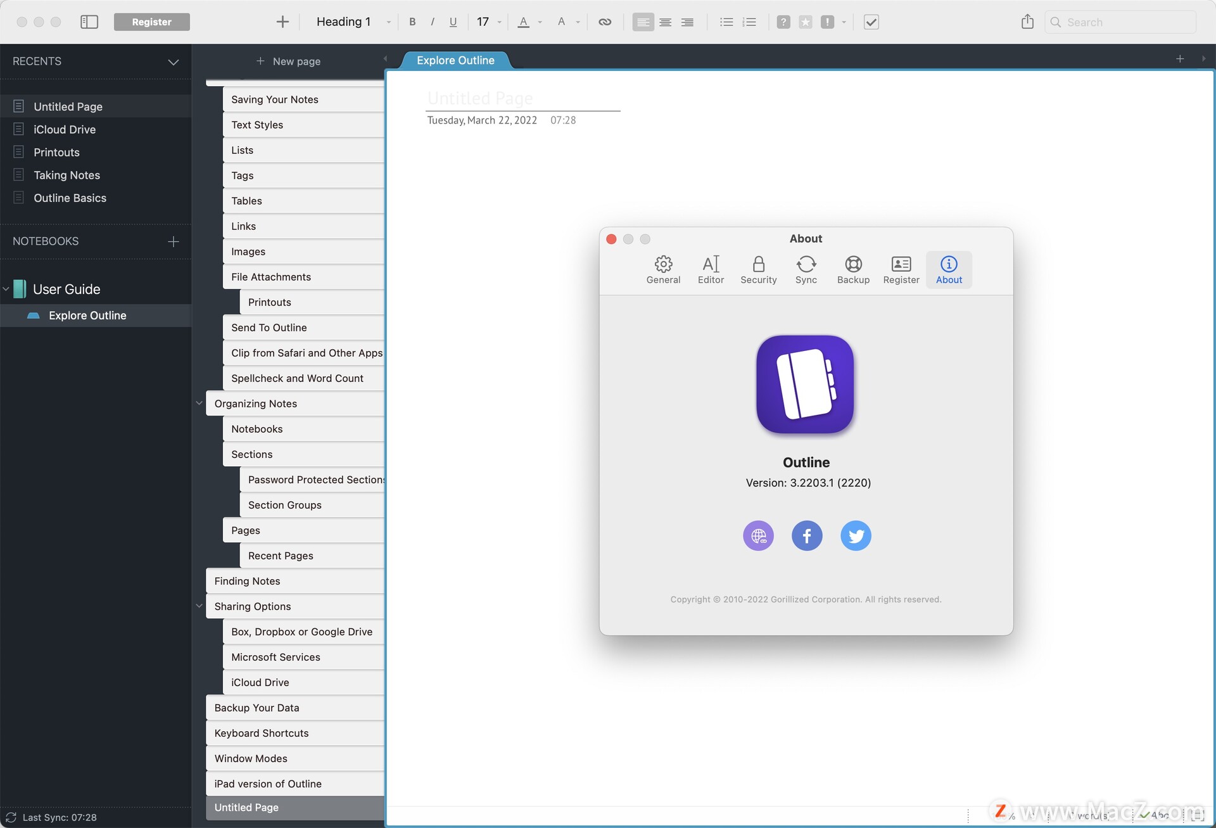This screenshot has height=828, width=1216.
Task: Open the Backup preferences tab
Action: (853, 270)
